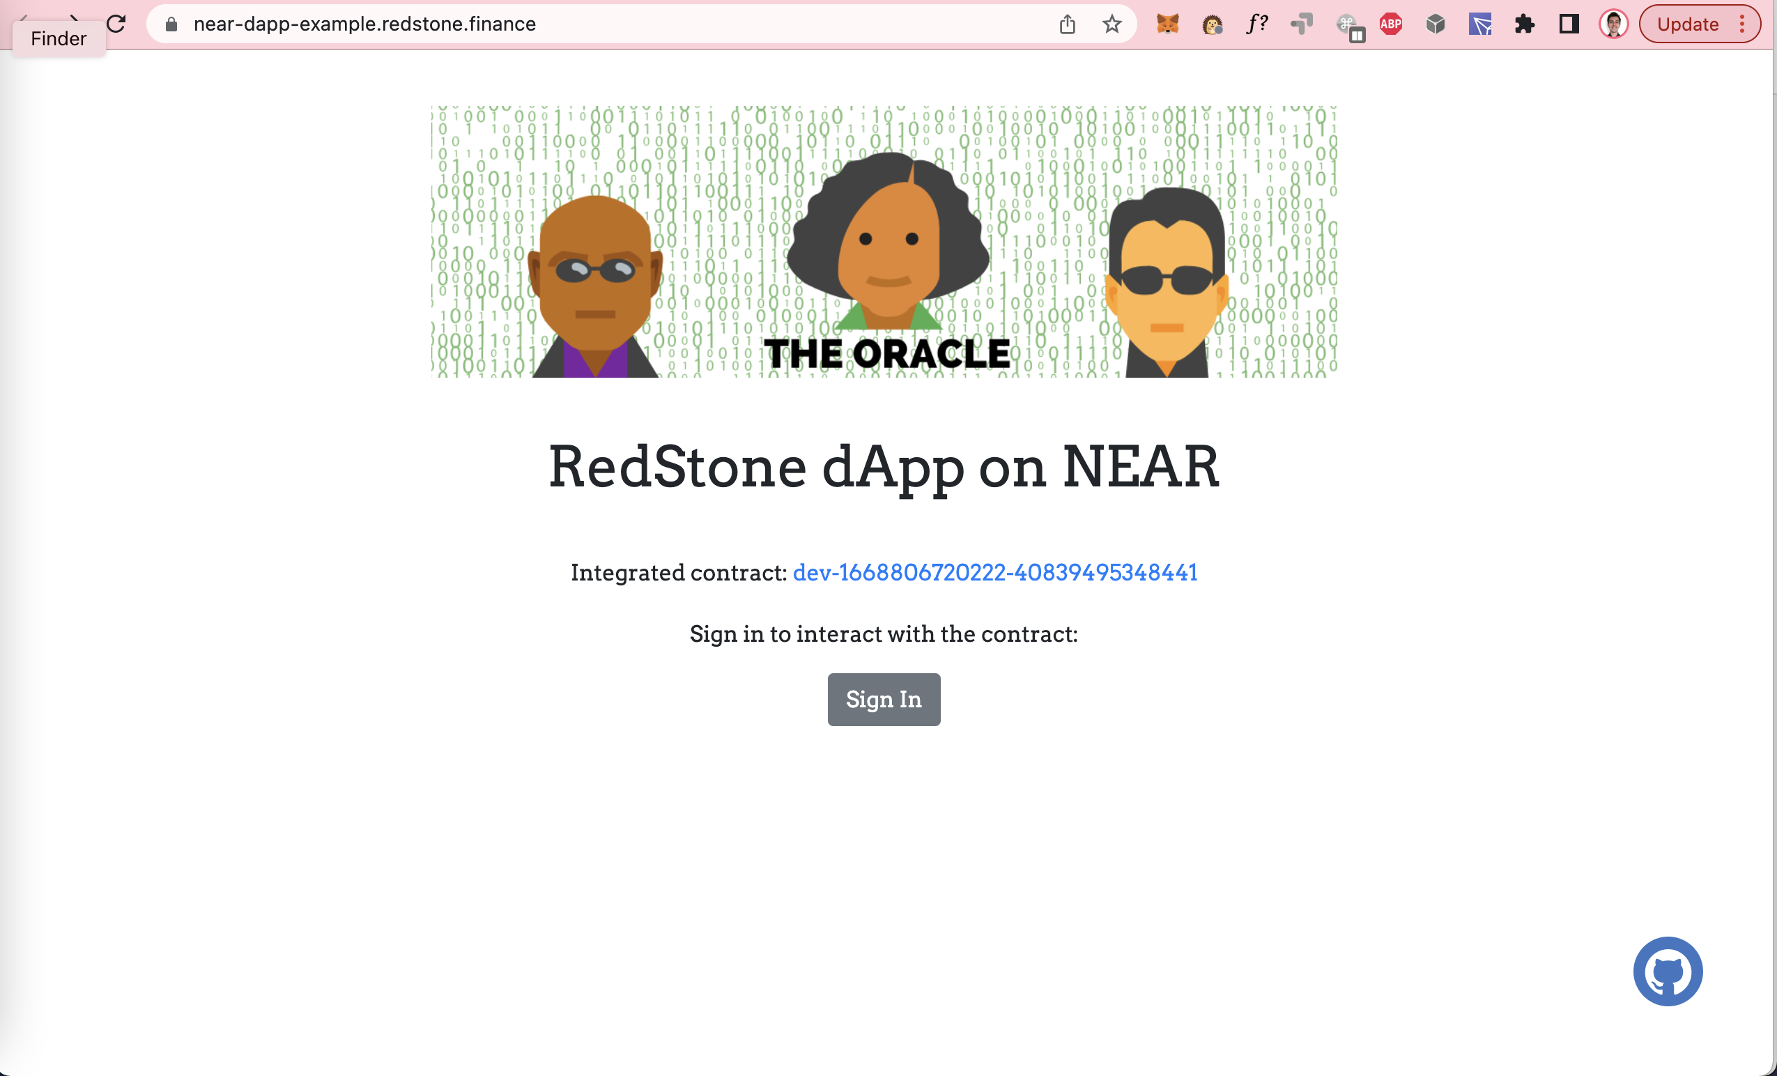The image size is (1777, 1076).
Task: Click the Oracle banner image
Action: click(884, 241)
